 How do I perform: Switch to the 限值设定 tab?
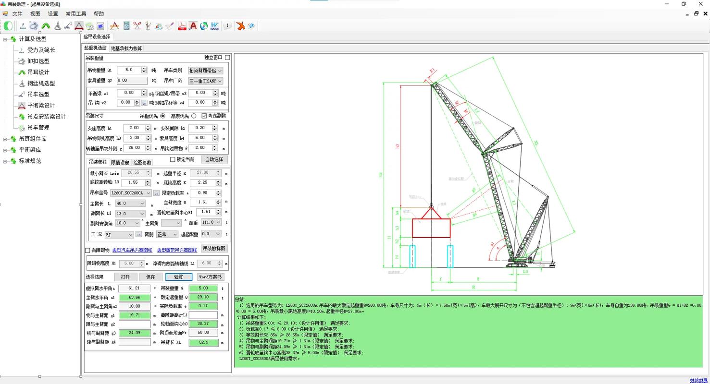(120, 163)
